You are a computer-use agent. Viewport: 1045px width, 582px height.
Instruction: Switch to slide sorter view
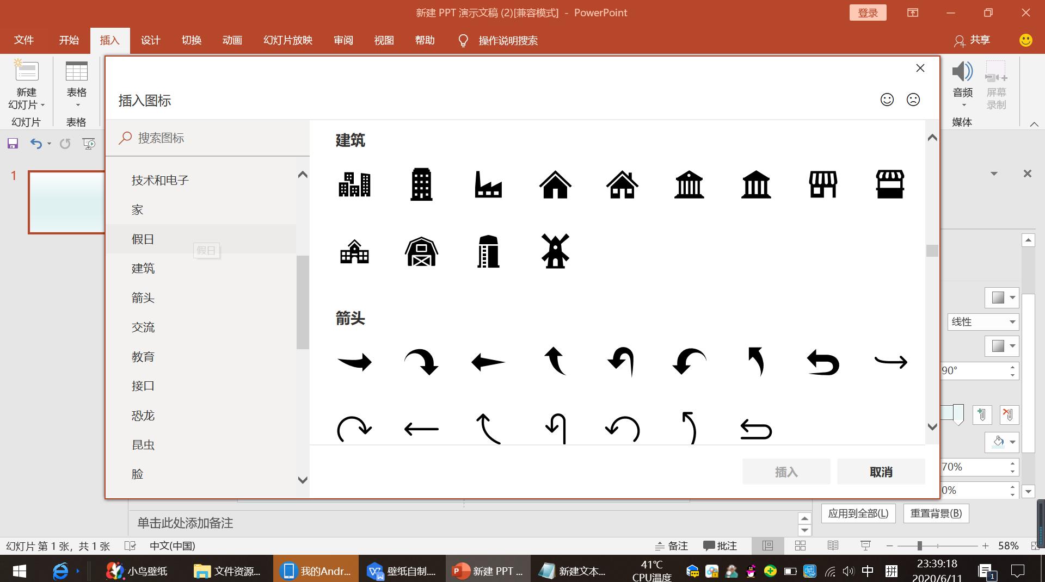pyautogui.click(x=800, y=546)
